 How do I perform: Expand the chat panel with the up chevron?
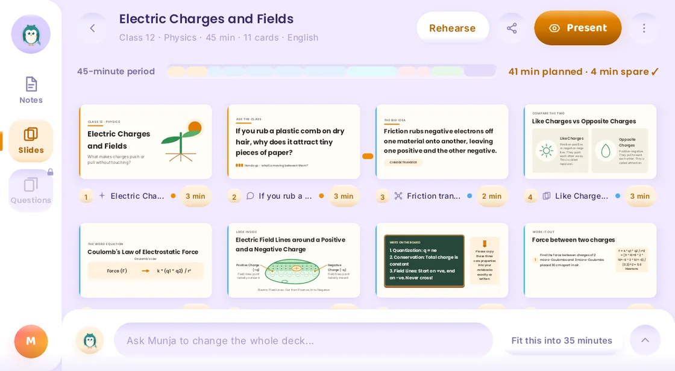tap(645, 340)
